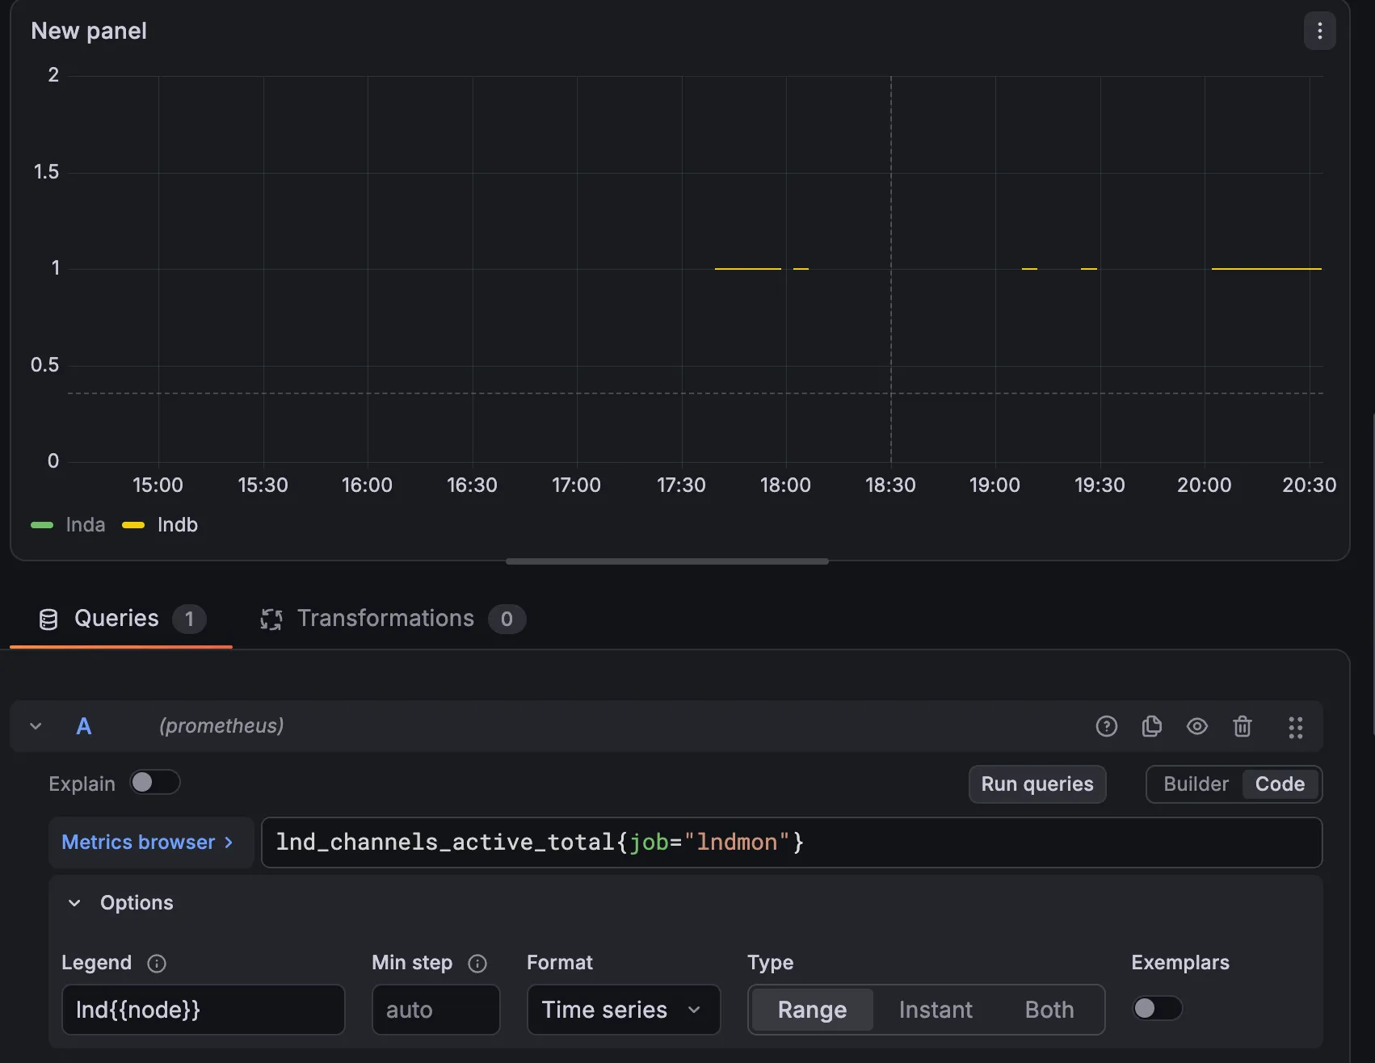Open query help for query A
The image size is (1375, 1063).
coord(1106,726)
